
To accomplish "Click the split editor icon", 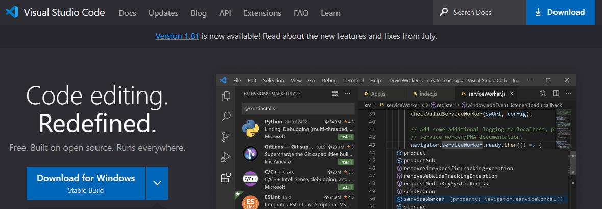I will tap(556, 94).
